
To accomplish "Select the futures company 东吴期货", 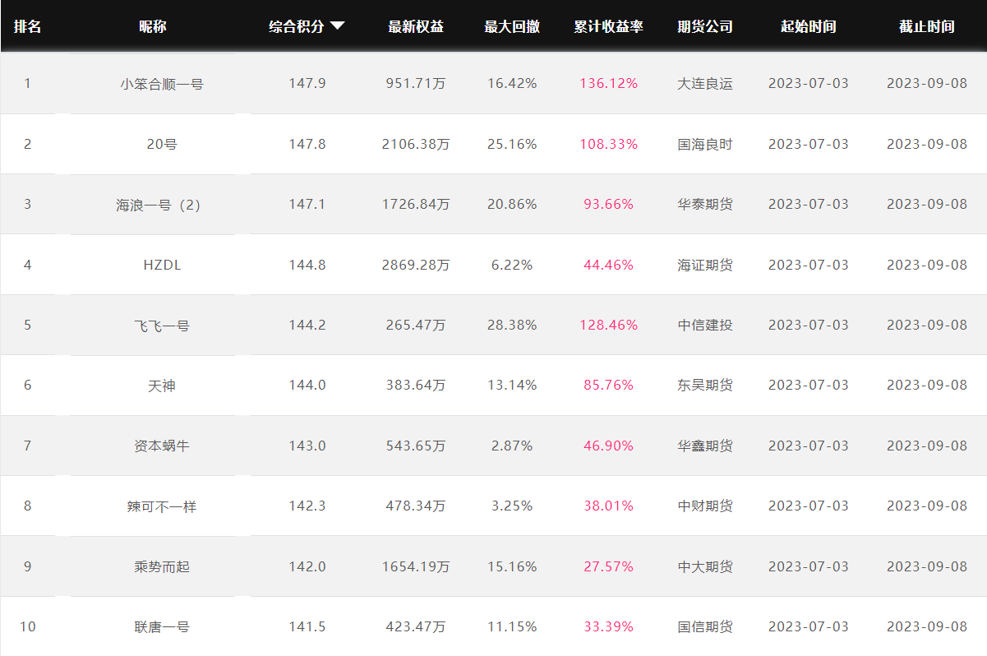I will [705, 386].
